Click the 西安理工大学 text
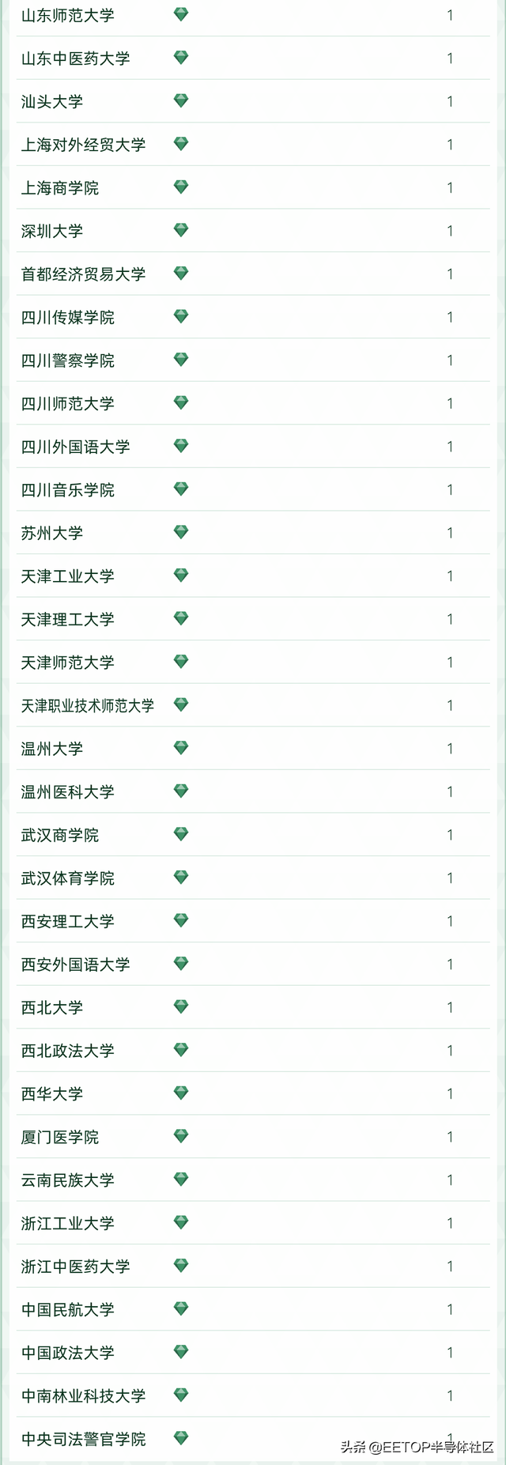The height and width of the screenshot is (1465, 506). point(67,922)
